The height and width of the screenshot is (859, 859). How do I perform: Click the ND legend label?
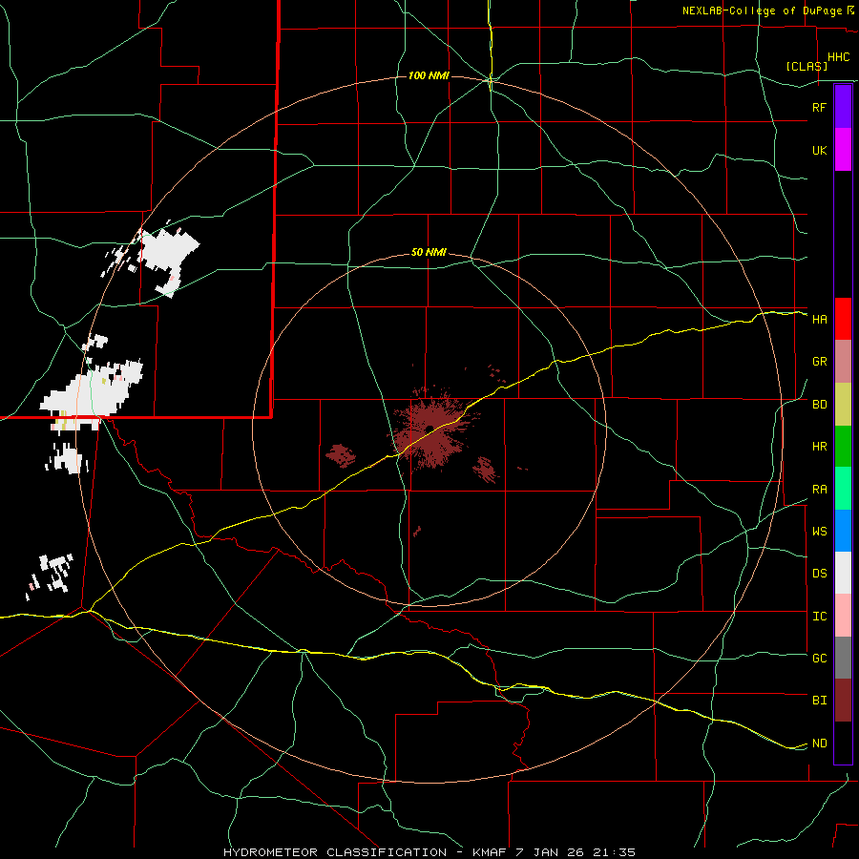pyautogui.click(x=819, y=744)
